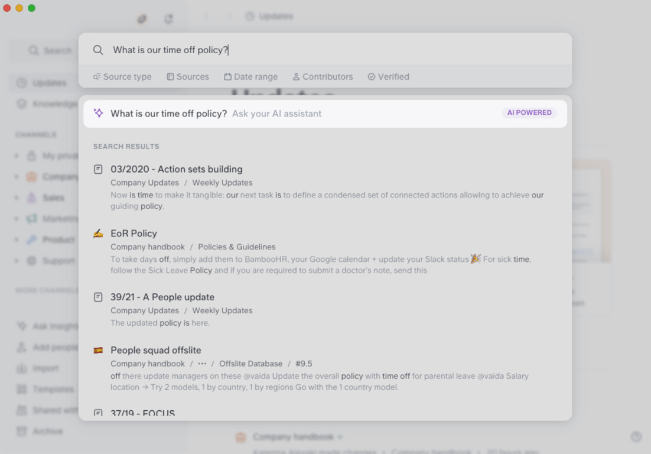Click the document icon beside 03/2020 Action sets building

pyautogui.click(x=98, y=169)
